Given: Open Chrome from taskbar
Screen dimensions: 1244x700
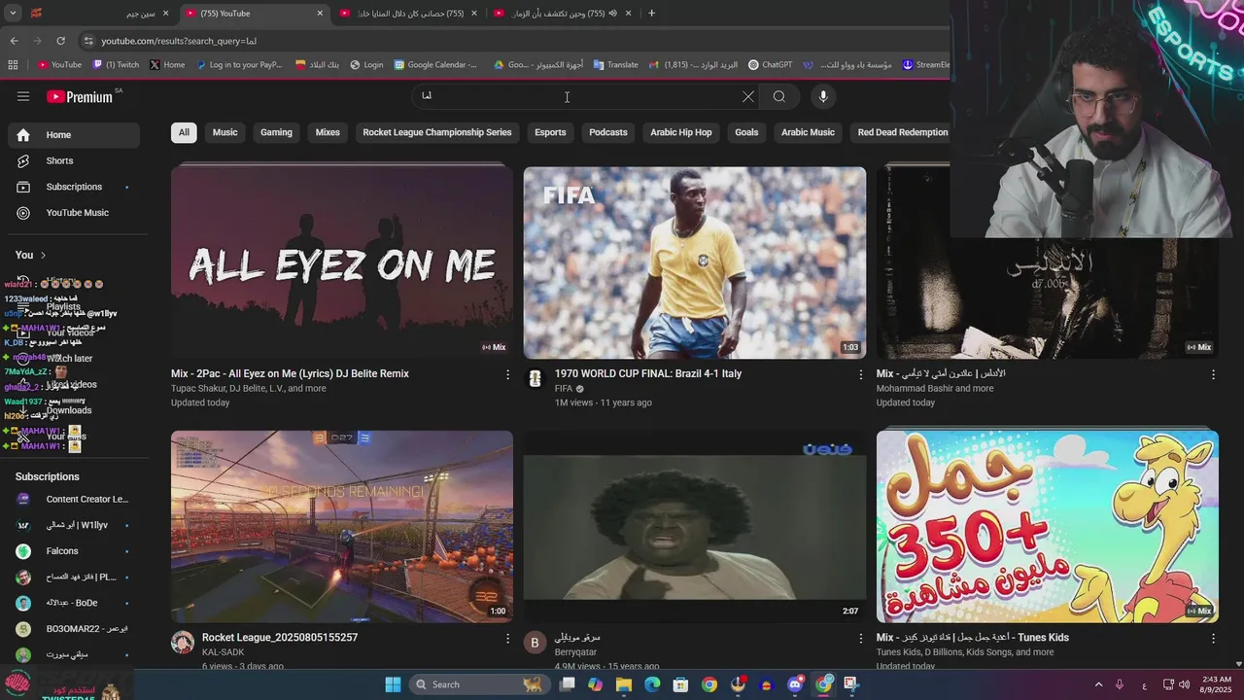Looking at the screenshot, I should click(x=709, y=684).
